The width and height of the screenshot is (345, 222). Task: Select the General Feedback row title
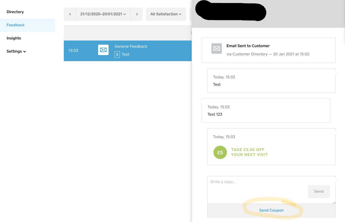[131, 46]
